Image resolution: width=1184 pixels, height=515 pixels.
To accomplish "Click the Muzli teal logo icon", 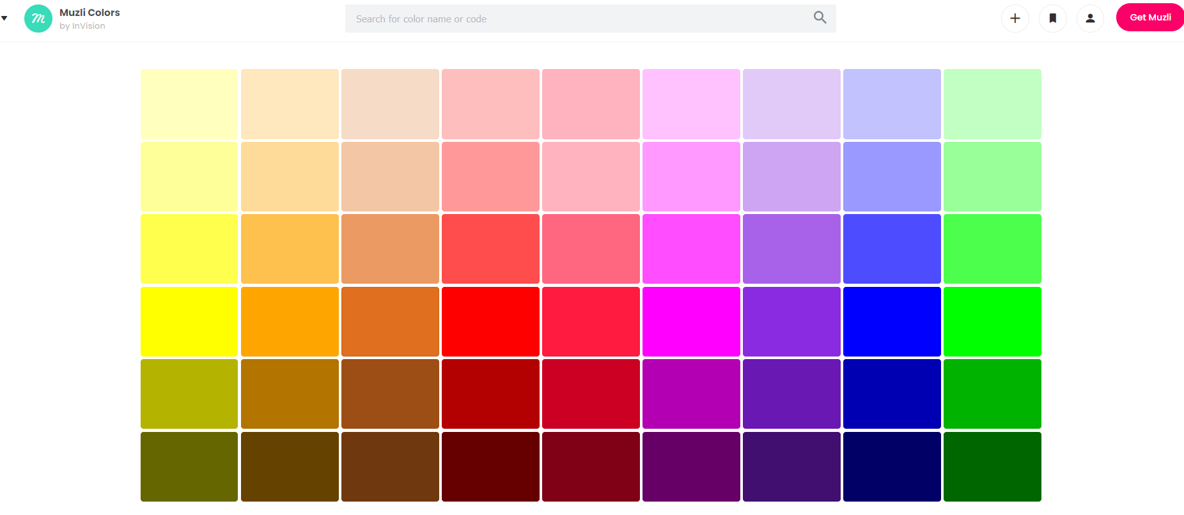I will pyautogui.click(x=38, y=19).
